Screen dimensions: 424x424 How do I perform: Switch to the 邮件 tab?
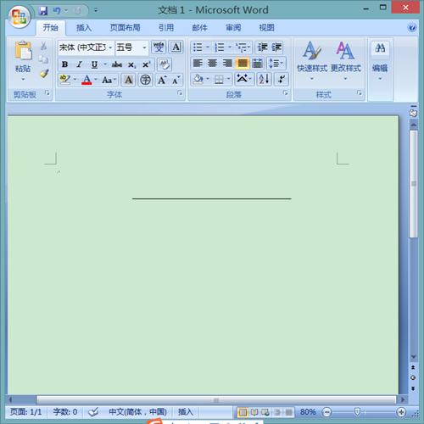[199, 28]
